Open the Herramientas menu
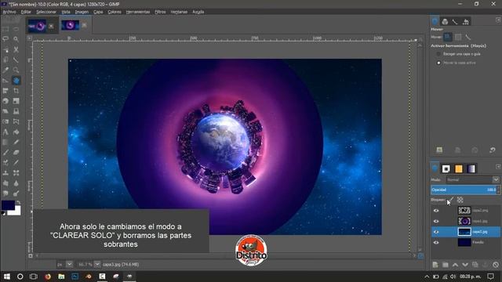The height and width of the screenshot is (282, 502). tap(138, 12)
